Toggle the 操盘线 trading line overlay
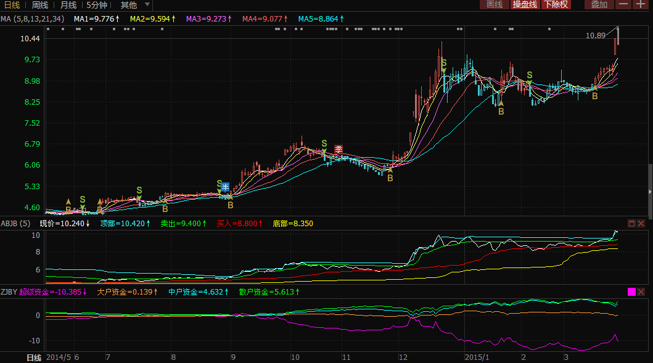653x363 pixels. [525, 5]
